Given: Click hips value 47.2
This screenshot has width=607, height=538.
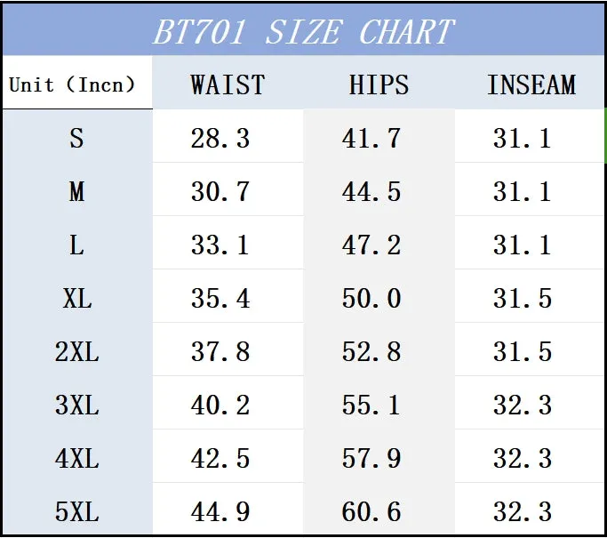Looking at the screenshot, I should [x=371, y=245].
